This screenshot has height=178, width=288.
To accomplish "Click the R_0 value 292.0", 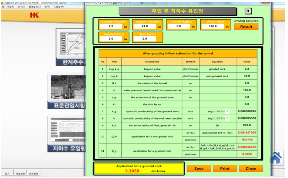I will [247, 125].
